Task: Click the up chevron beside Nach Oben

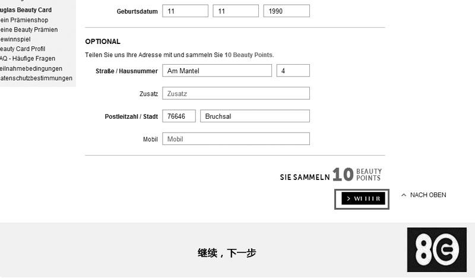Action: [x=404, y=195]
